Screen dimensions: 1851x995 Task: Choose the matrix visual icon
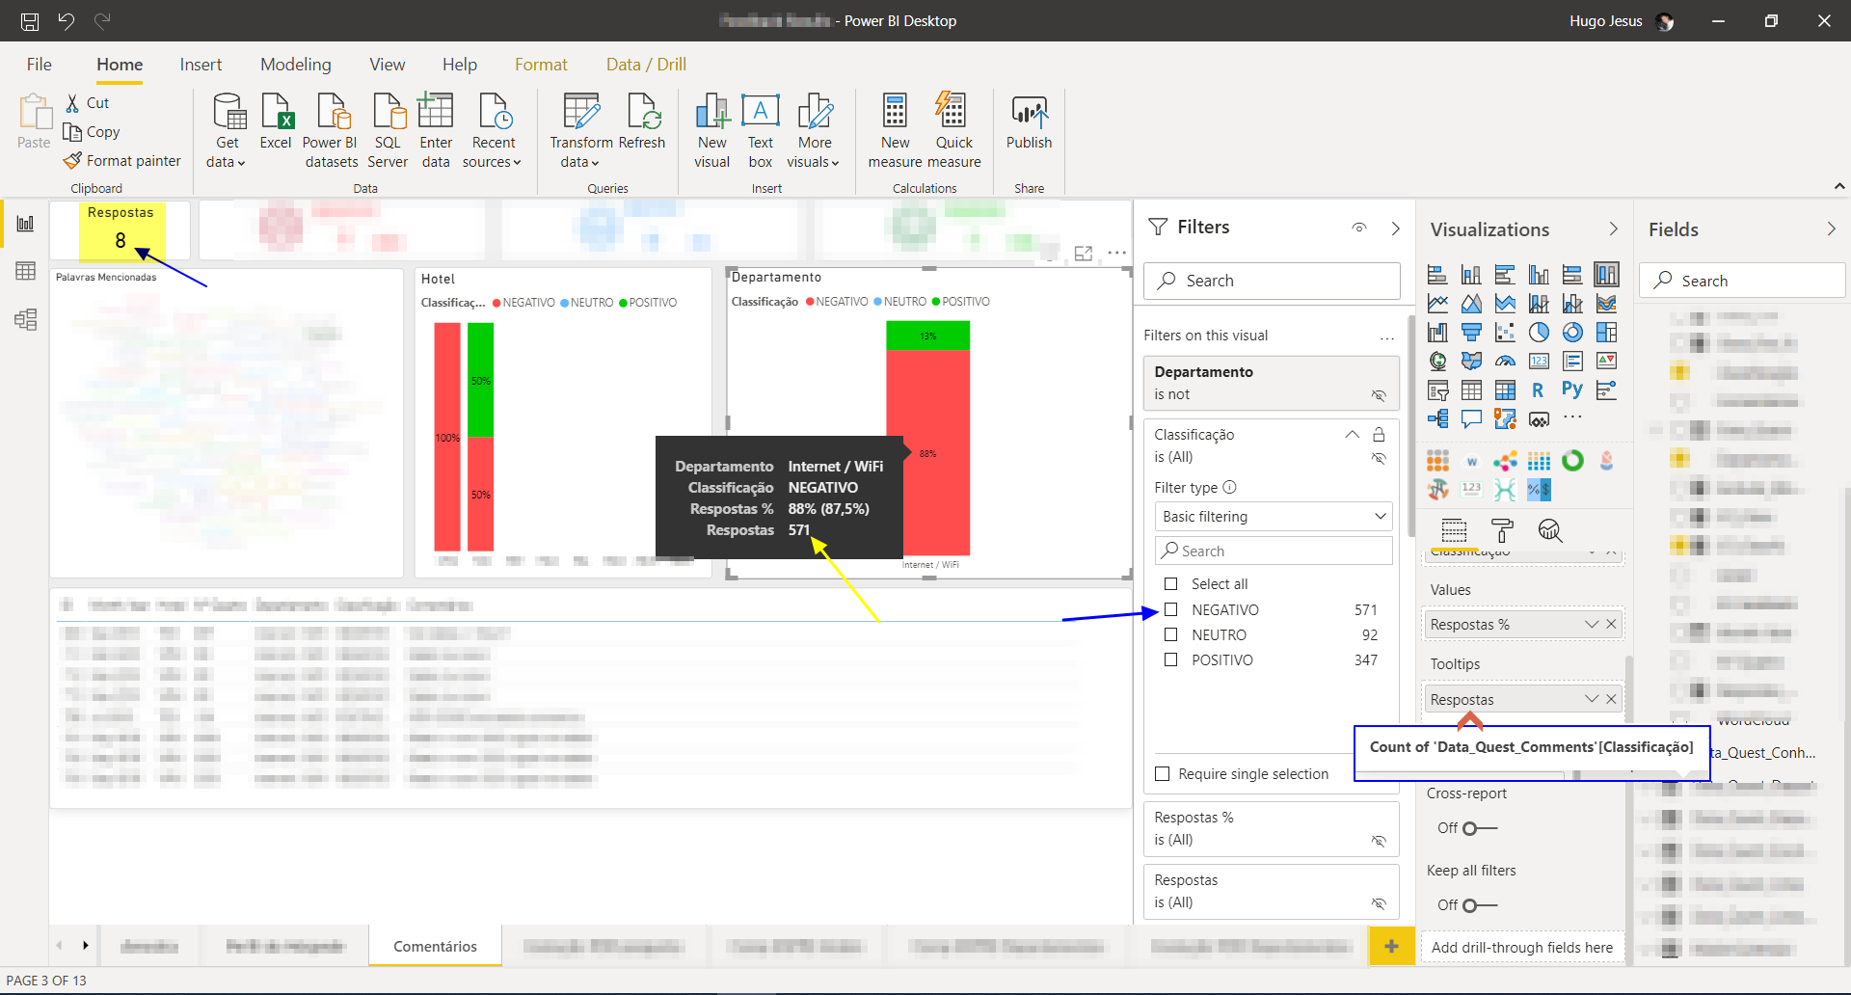tap(1505, 390)
